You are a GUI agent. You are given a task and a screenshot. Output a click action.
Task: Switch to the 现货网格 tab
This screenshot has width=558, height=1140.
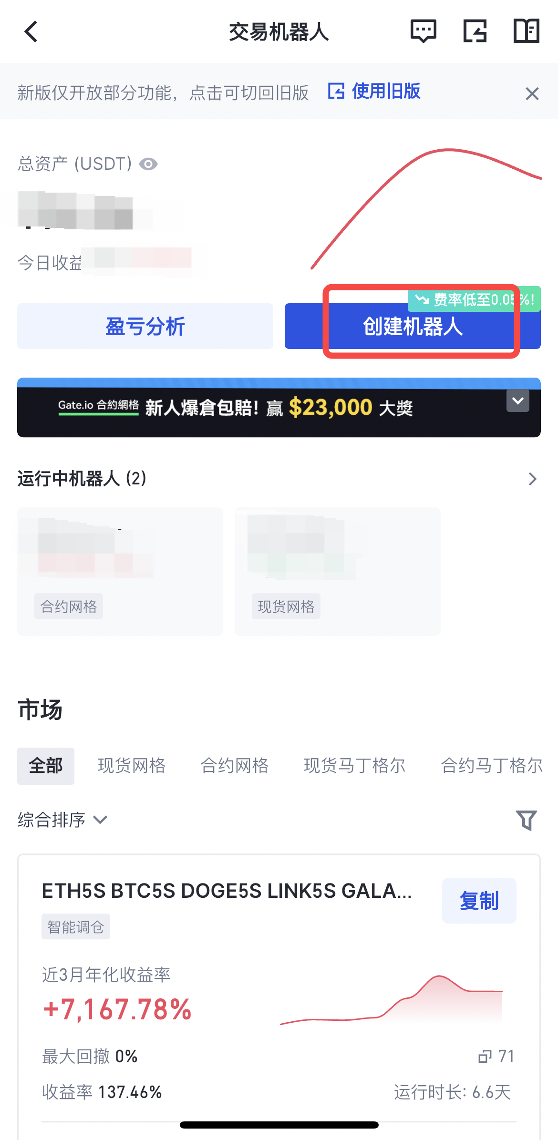[132, 766]
